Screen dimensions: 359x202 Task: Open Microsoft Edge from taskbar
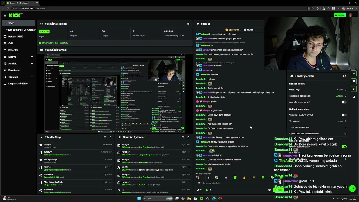(214, 199)
